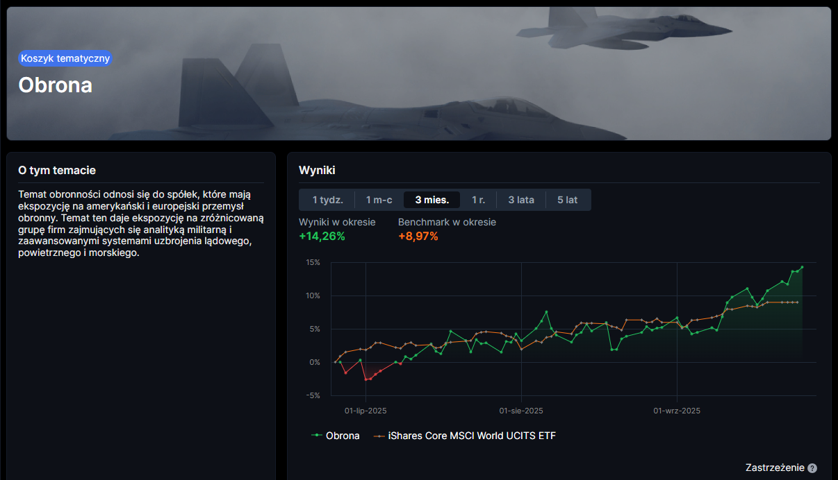Screen dimensions: 838x480
Task: Click the +8,97% benchmark value
Action: (418, 237)
